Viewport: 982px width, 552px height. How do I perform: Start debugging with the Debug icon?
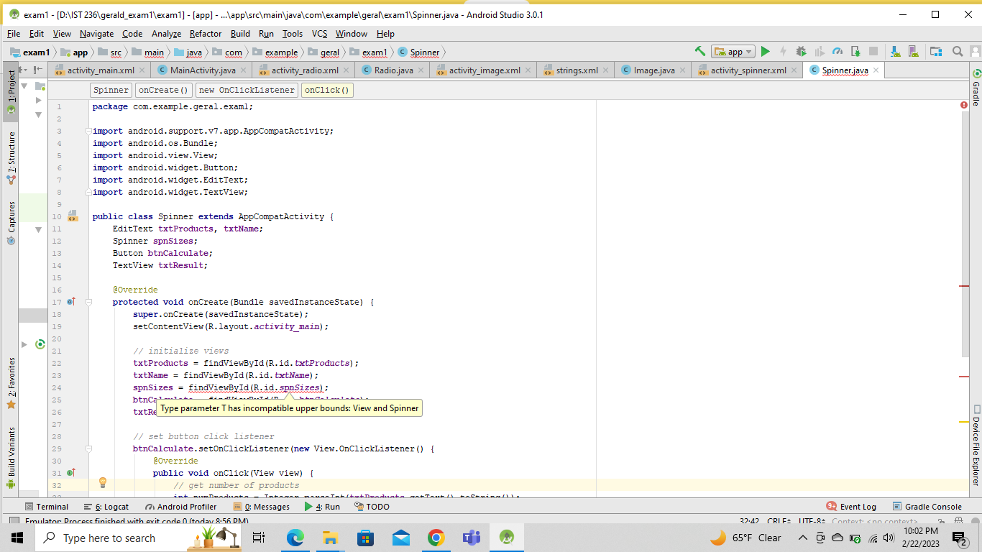coord(801,52)
